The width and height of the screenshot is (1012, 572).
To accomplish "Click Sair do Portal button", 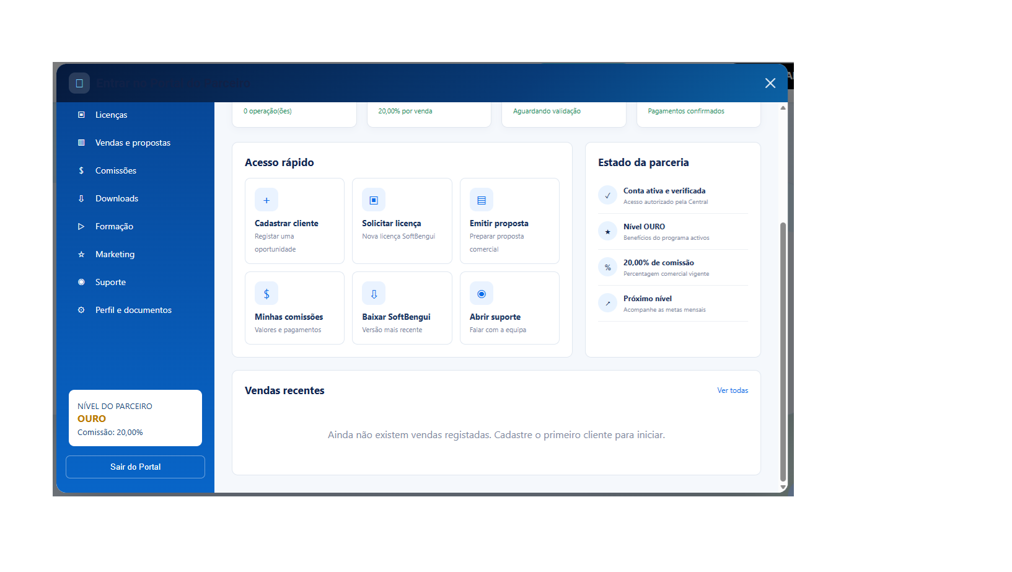I will pyautogui.click(x=135, y=467).
